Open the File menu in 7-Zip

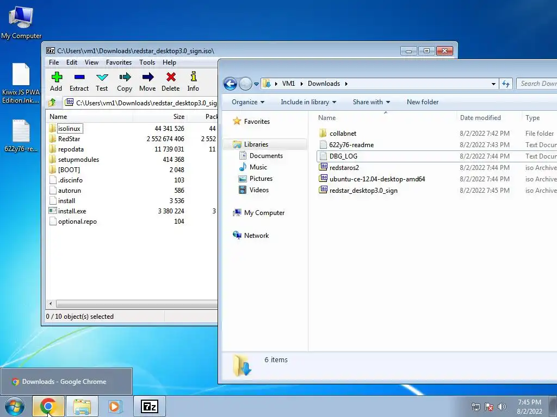(54, 62)
